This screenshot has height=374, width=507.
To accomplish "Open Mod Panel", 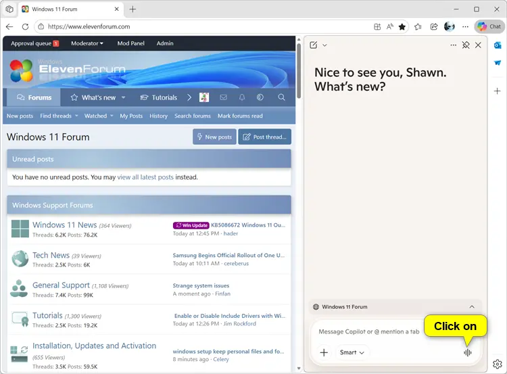I will click(130, 43).
